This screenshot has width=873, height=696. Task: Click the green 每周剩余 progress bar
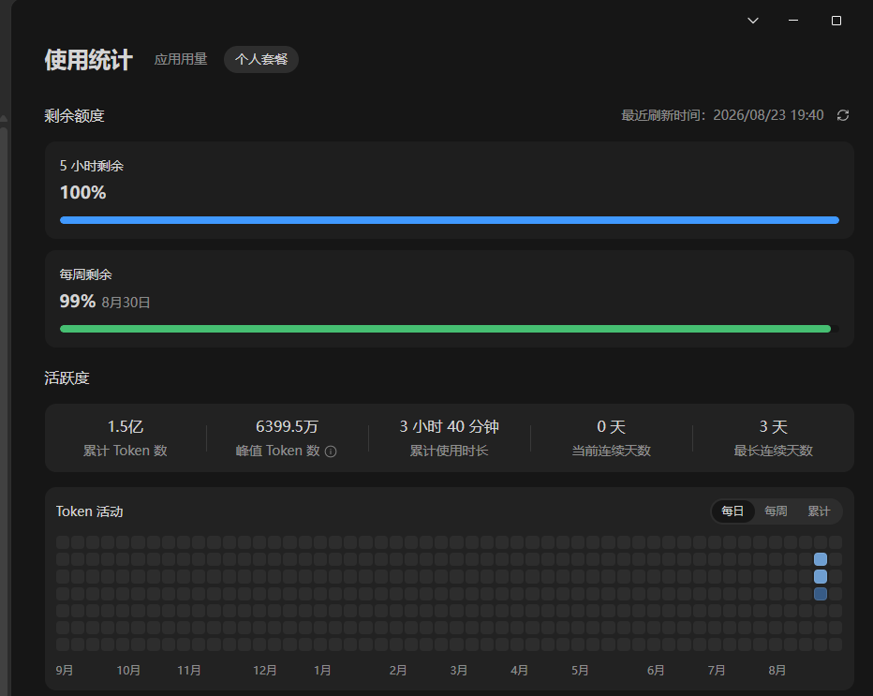(450, 329)
